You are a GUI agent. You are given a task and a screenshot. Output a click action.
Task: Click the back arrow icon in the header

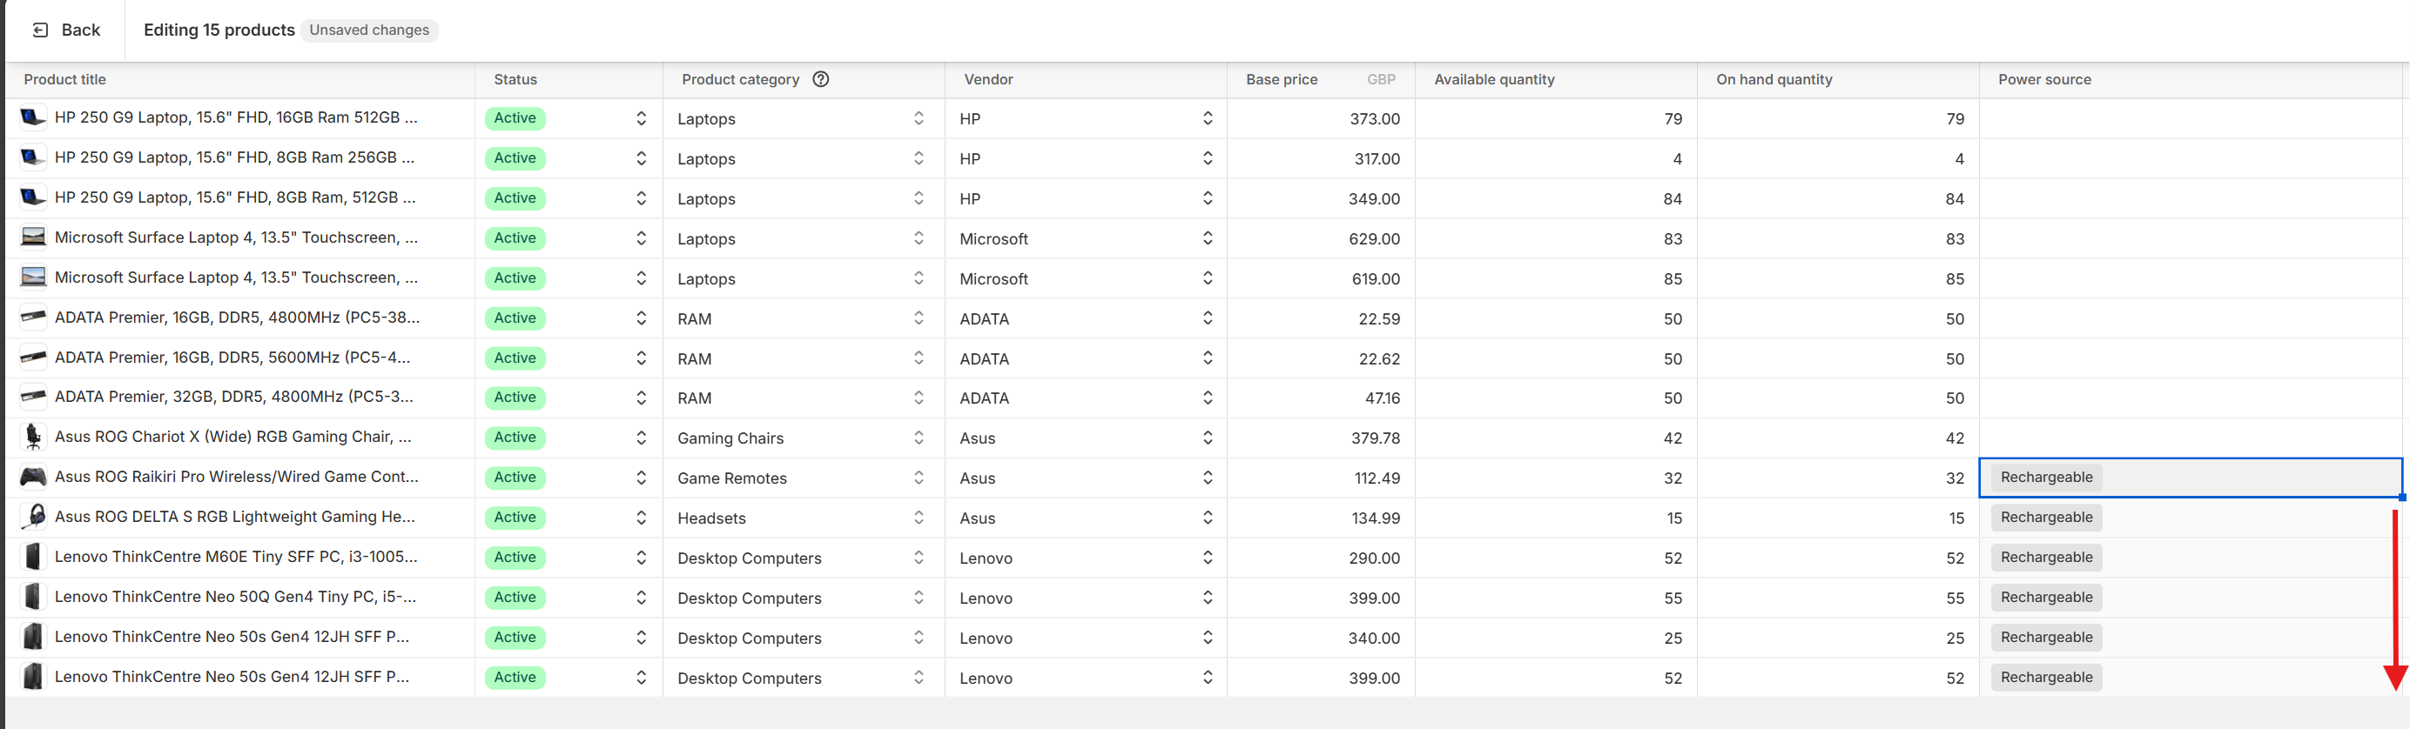pos(38,29)
